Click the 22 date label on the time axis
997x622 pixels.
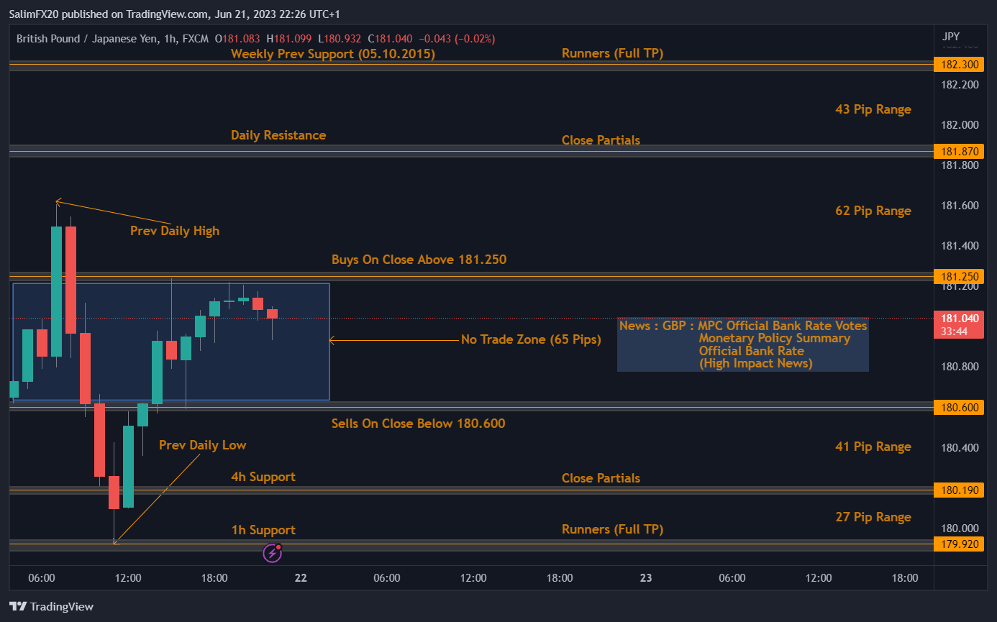click(300, 577)
